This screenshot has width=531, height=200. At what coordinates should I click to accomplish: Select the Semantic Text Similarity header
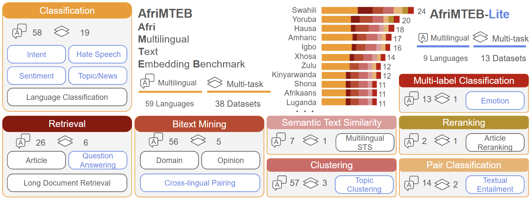[x=332, y=123]
